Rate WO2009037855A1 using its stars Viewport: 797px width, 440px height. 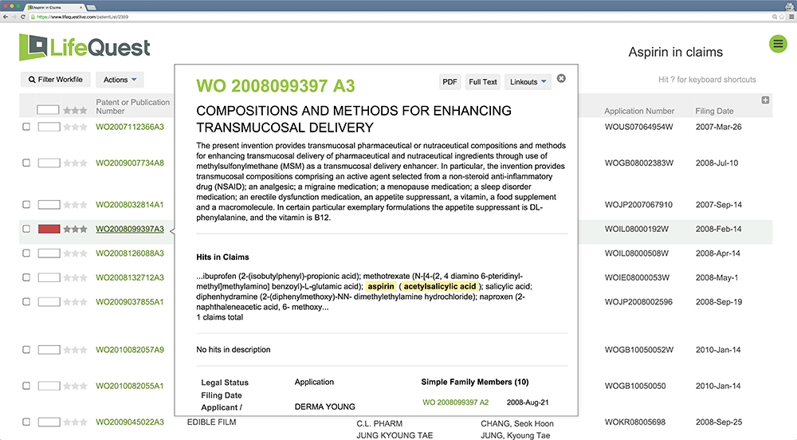pos(75,302)
